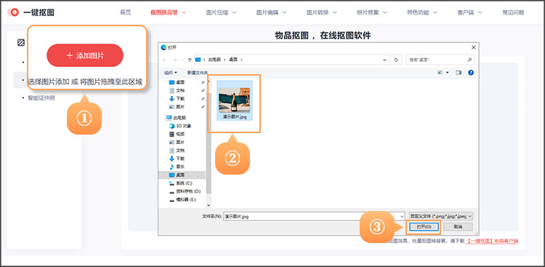This screenshot has width=545, height=267.
Task: Click the refresh icon next to address bar
Action: click(x=396, y=60)
